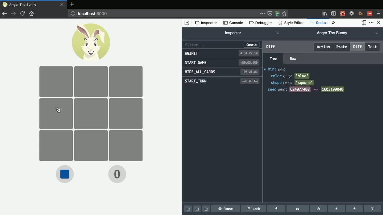This screenshot has width=383, height=215.
Task: Click the blue square hint swatch
Action: 65,174
